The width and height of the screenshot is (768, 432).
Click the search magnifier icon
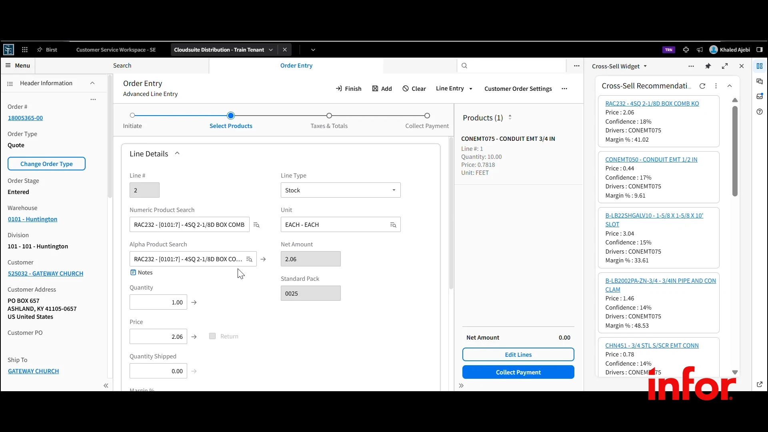coord(464,65)
